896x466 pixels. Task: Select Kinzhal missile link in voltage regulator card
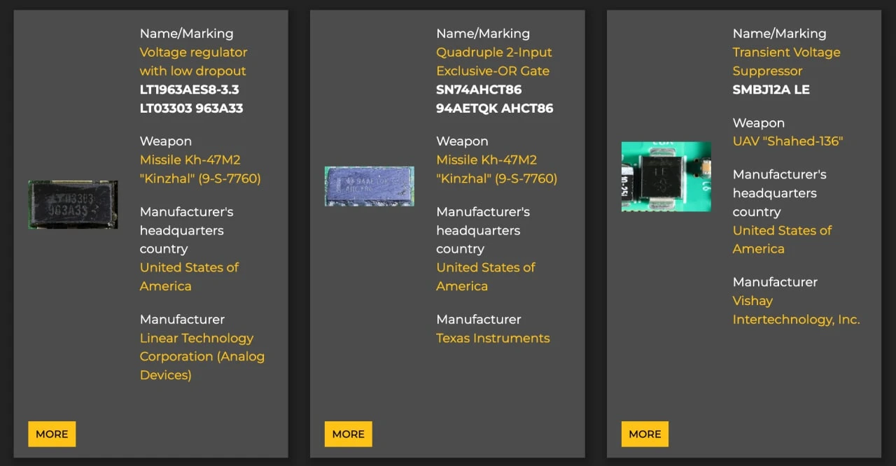coord(199,169)
